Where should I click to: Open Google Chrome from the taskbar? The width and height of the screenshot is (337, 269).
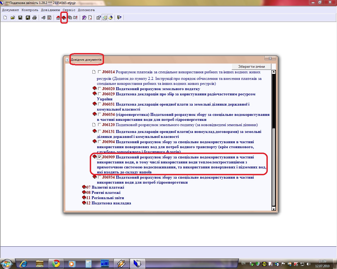56,263
